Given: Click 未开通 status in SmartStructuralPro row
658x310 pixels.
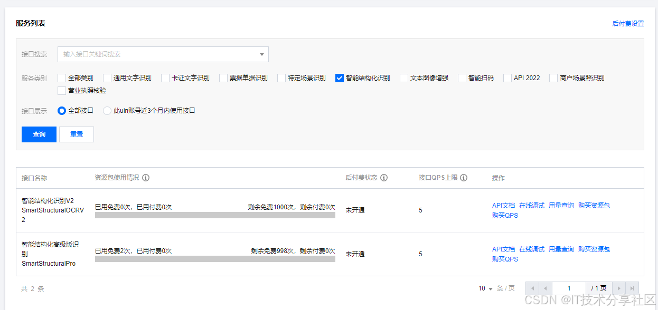Looking at the screenshot, I should click(x=355, y=254).
